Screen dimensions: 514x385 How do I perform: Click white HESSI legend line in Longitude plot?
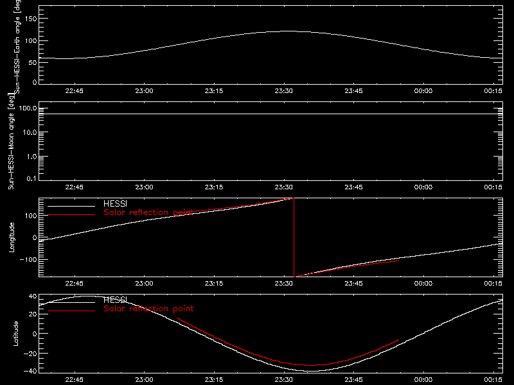click(x=71, y=206)
